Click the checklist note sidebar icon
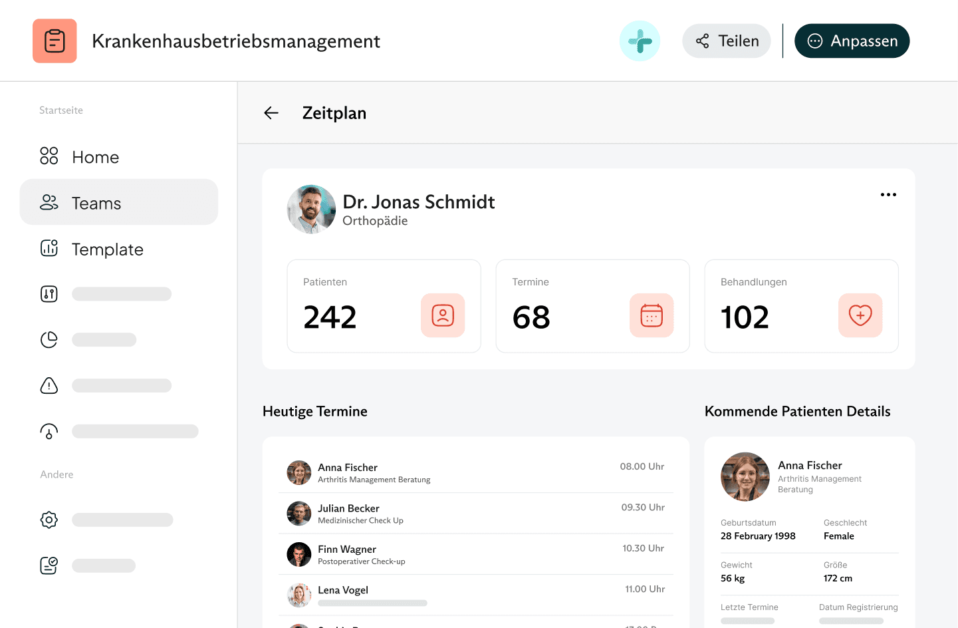The width and height of the screenshot is (958, 628). (x=49, y=565)
